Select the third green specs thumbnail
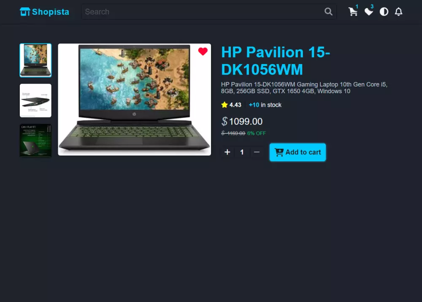 (x=35, y=140)
